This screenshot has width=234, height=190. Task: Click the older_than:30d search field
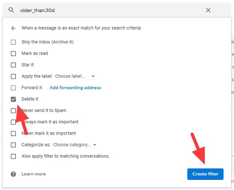pyautogui.click(x=109, y=11)
